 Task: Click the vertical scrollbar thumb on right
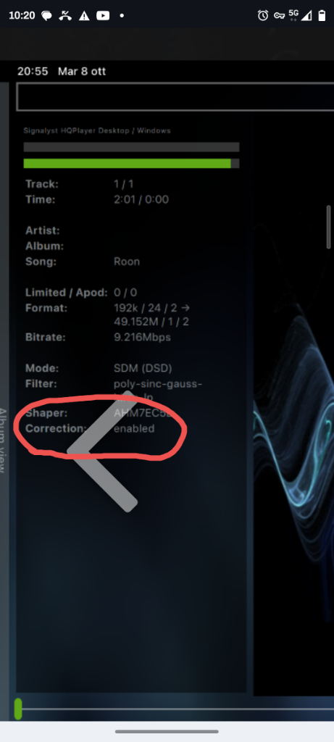pyautogui.click(x=329, y=227)
